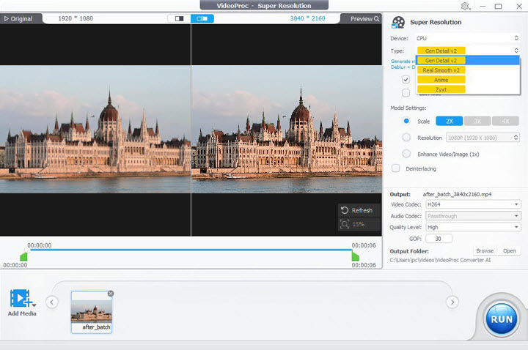Enable the Deinterlacing checkbox
Image resolution: width=528 pixels, height=350 pixels.
click(x=396, y=168)
